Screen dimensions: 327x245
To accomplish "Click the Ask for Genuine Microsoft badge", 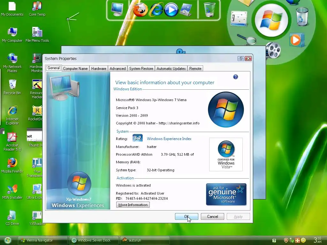I will pyautogui.click(x=226, y=194).
